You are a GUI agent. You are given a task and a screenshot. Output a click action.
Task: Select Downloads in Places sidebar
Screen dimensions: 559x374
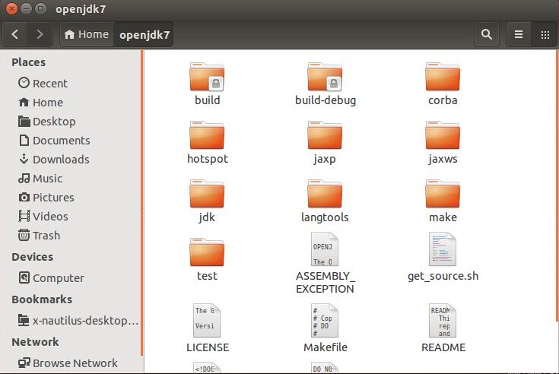click(60, 160)
